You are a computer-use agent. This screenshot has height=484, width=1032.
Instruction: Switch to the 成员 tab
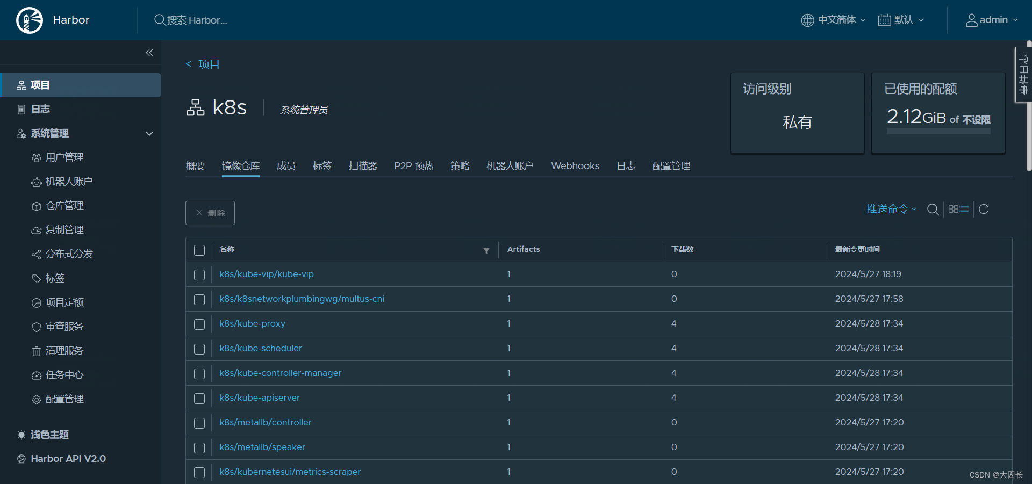286,166
